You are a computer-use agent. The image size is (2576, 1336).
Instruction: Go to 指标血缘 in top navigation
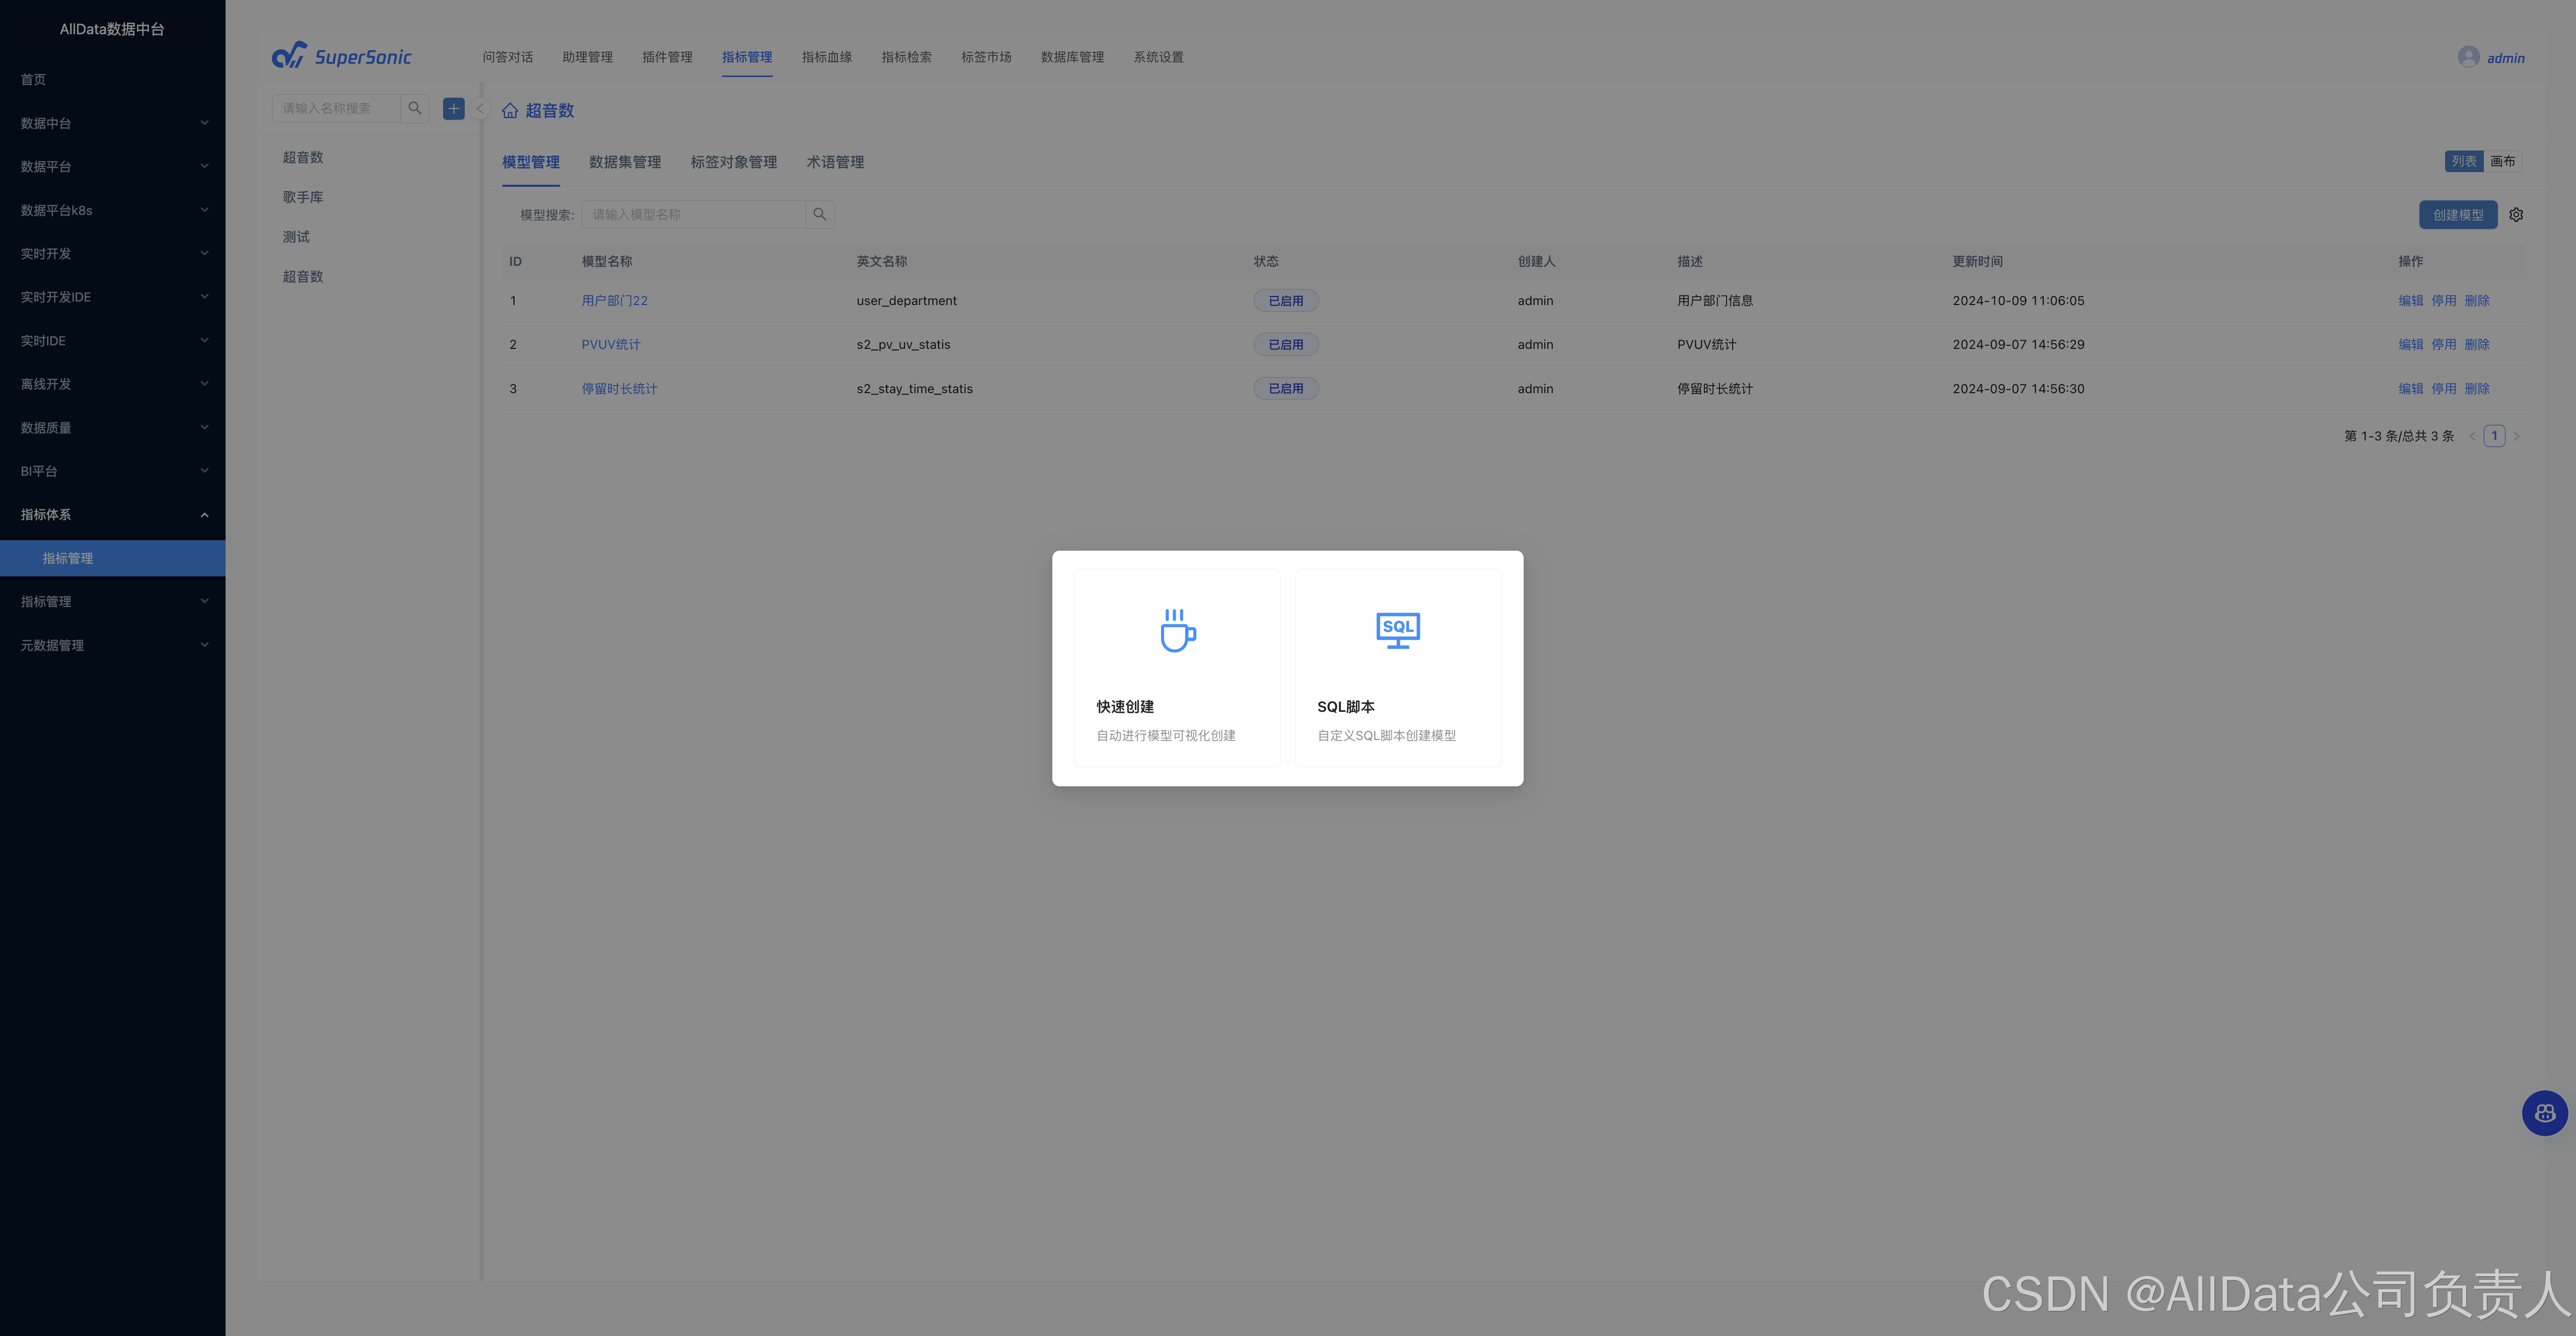[x=826, y=57]
